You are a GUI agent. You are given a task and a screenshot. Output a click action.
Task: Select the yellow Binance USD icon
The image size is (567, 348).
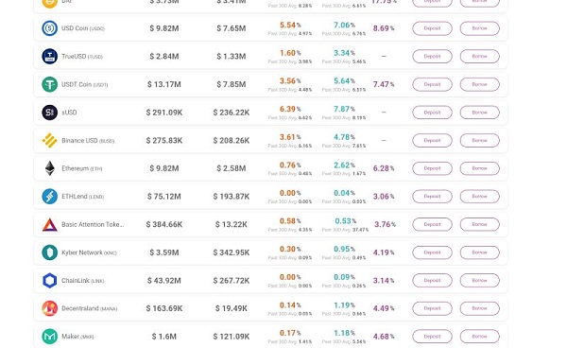(x=49, y=140)
